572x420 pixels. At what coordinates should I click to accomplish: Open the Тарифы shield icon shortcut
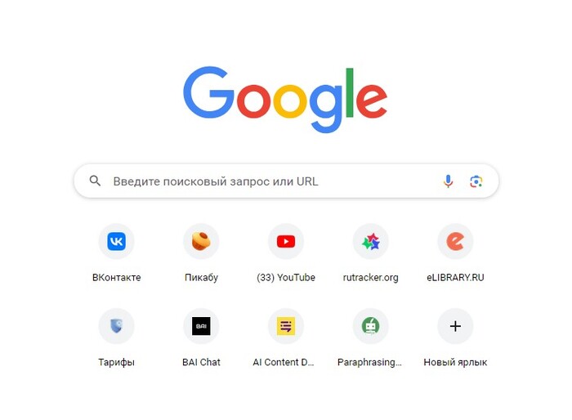(116, 326)
